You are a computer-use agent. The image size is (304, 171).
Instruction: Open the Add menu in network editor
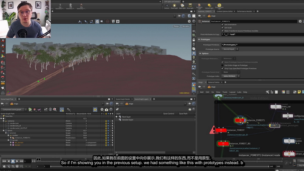pyautogui.click(x=202, y=92)
